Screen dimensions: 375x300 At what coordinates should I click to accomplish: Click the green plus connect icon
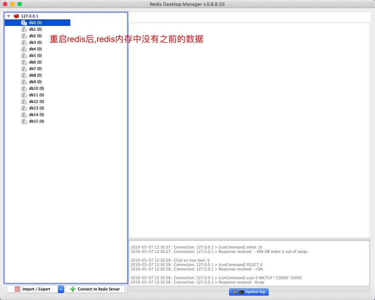tap(73, 289)
